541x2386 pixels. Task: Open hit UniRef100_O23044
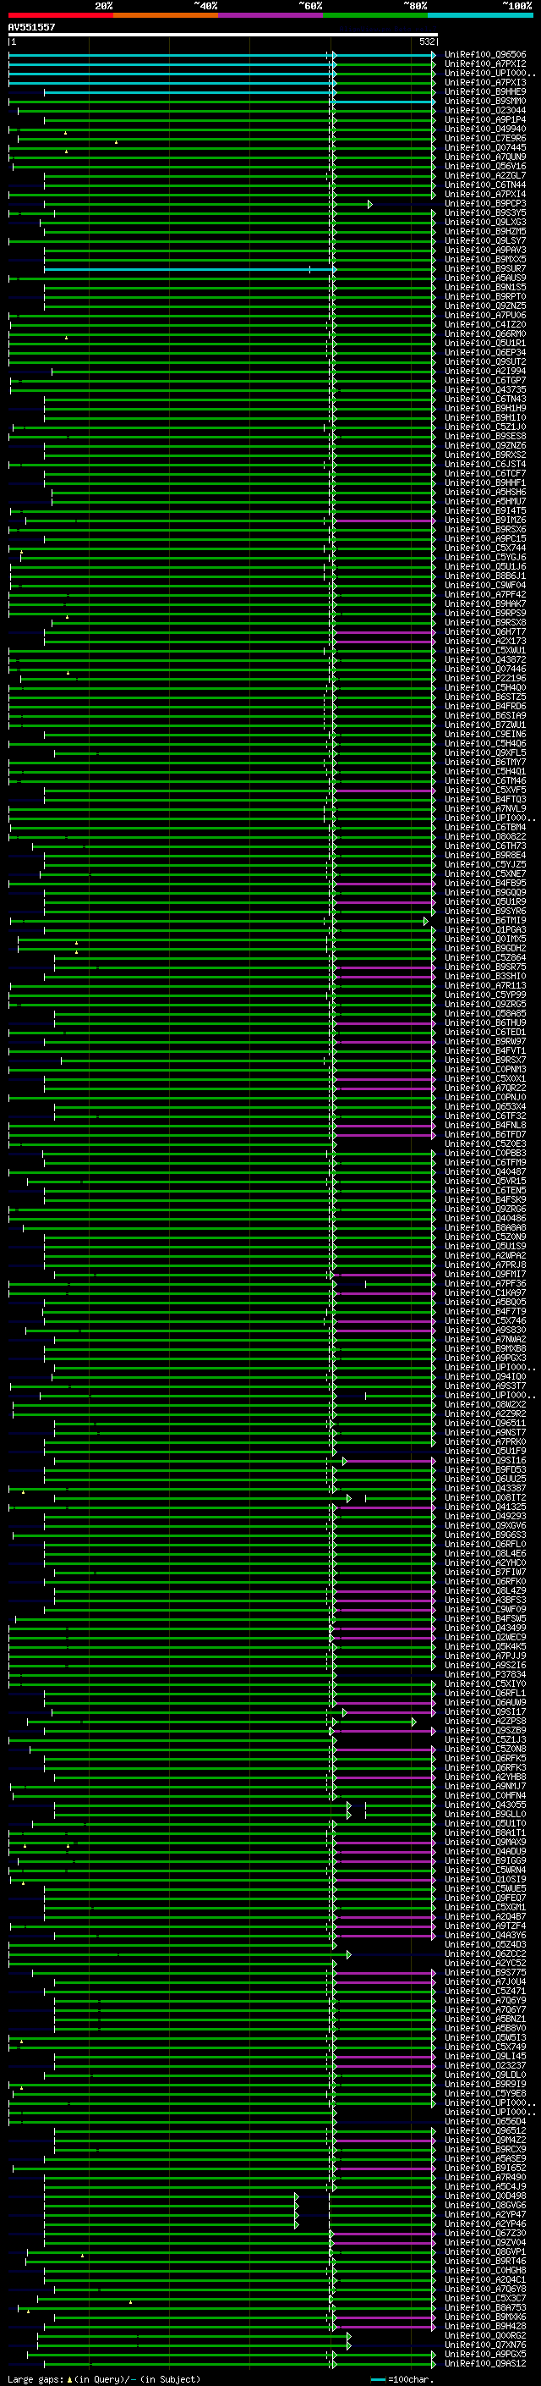[484, 110]
